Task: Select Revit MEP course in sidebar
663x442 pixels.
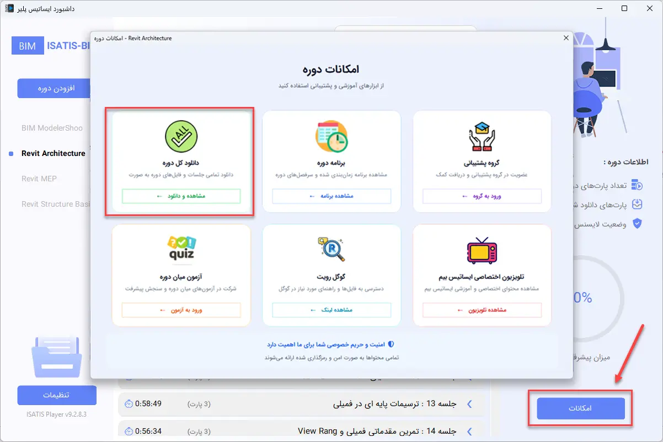Action: (x=39, y=179)
